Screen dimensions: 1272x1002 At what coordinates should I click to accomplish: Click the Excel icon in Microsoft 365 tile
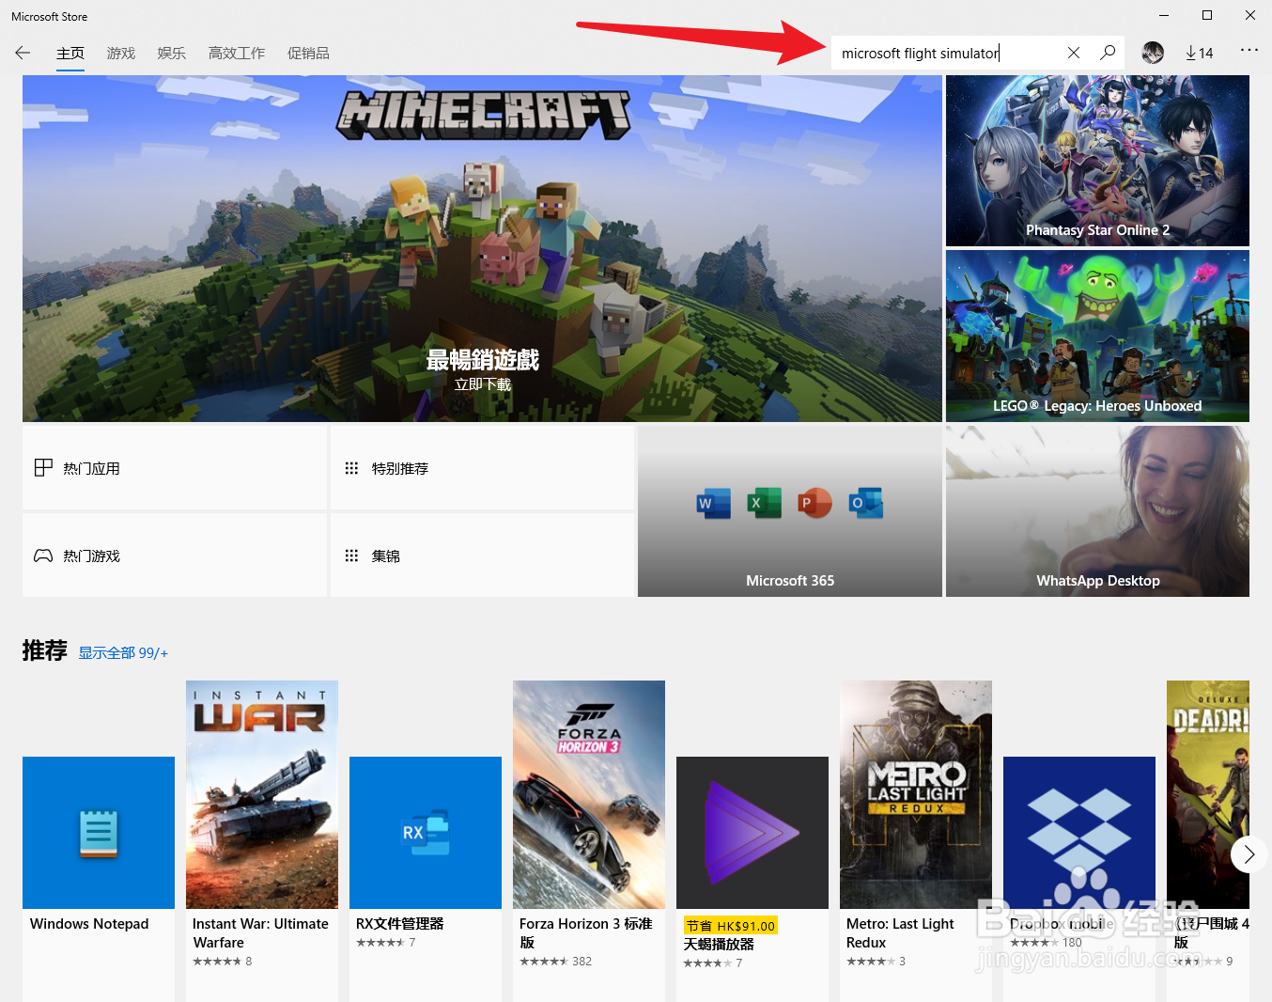pos(764,504)
